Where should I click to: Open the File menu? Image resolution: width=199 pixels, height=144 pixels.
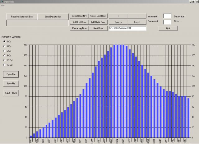click(x=2, y=6)
